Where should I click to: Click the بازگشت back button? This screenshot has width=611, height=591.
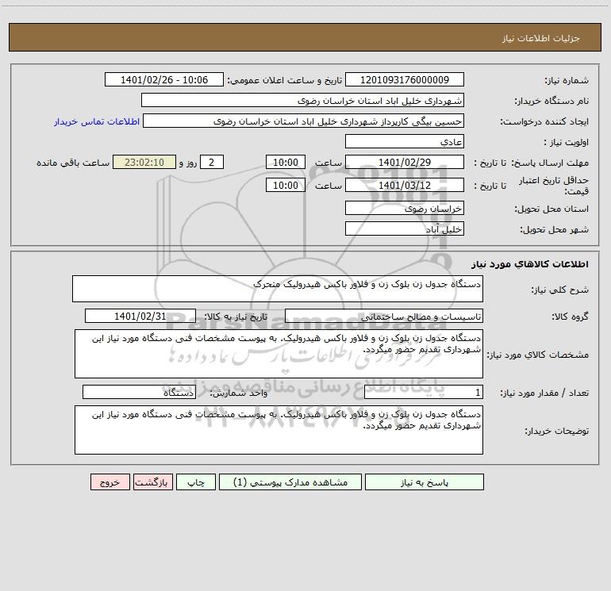(x=152, y=482)
